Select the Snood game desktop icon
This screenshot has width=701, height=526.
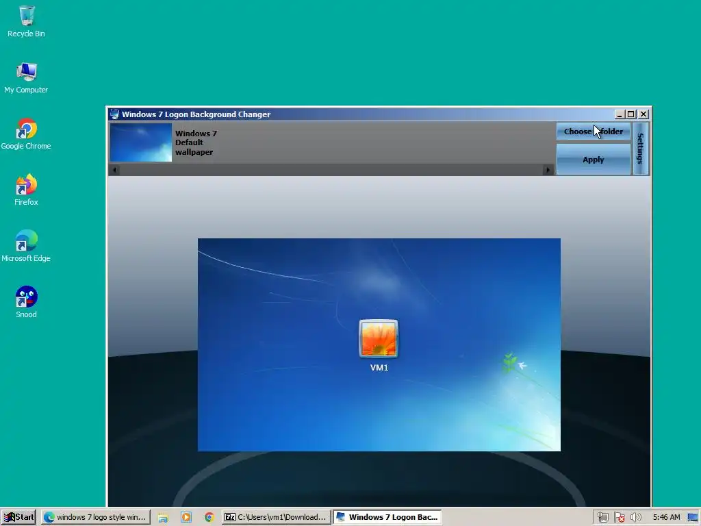[27, 302]
